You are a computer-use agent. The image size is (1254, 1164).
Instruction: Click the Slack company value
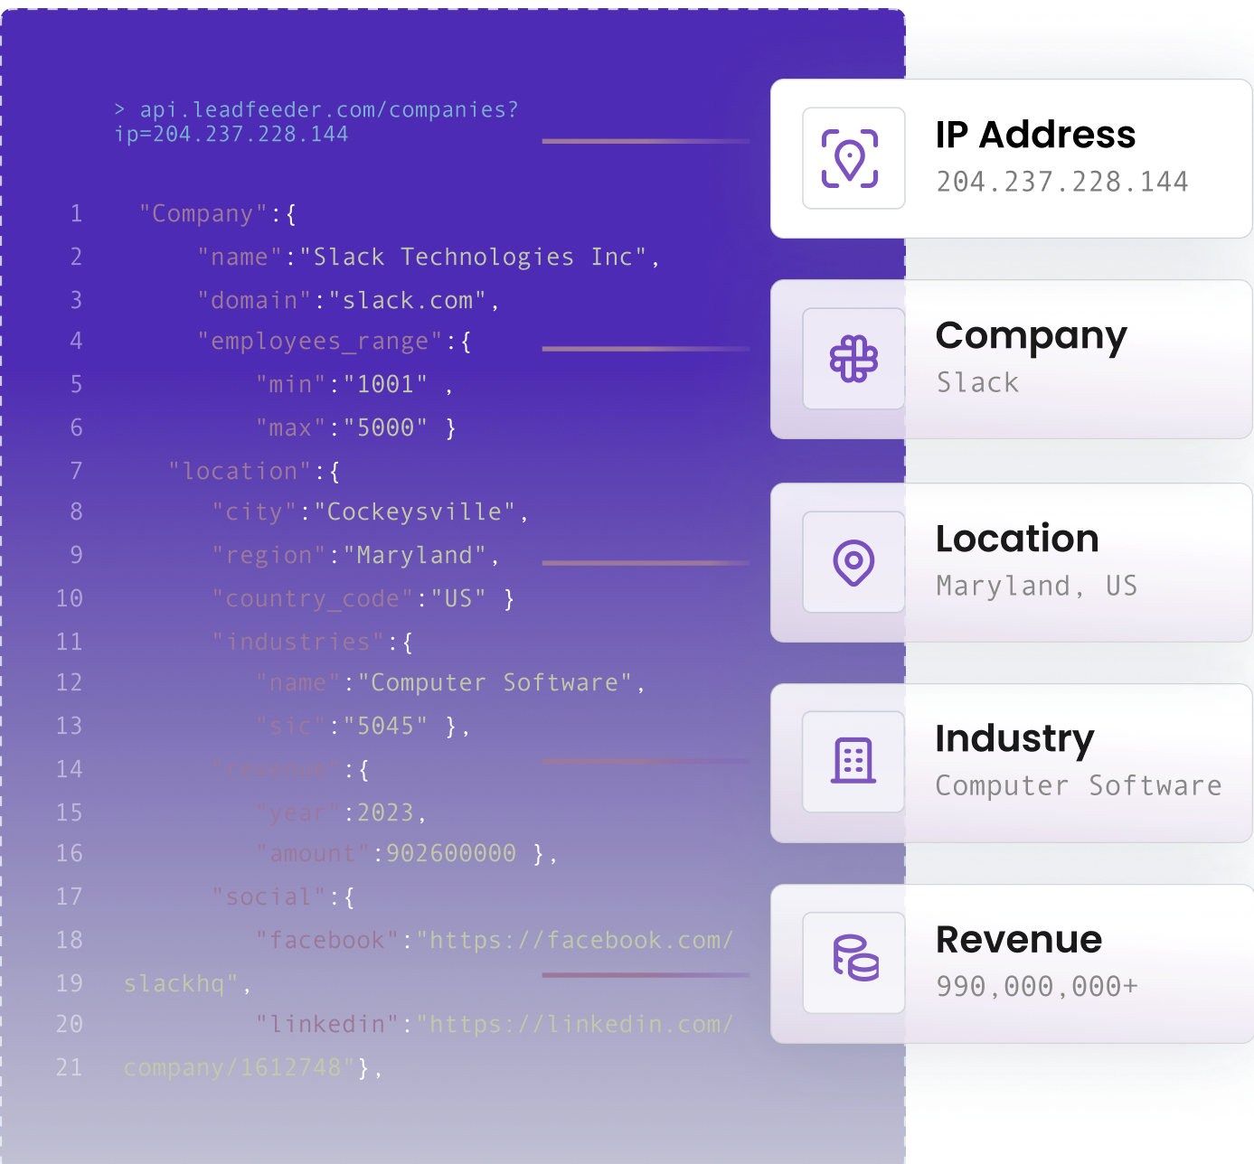pos(977,382)
